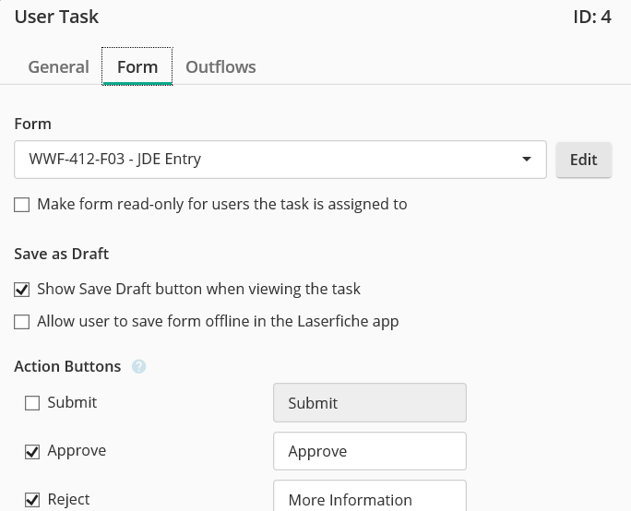Switch to the General tab
Viewport: 631px width, 511px height.
coord(58,67)
